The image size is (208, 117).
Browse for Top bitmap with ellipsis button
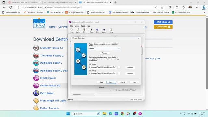(x=119, y=74)
